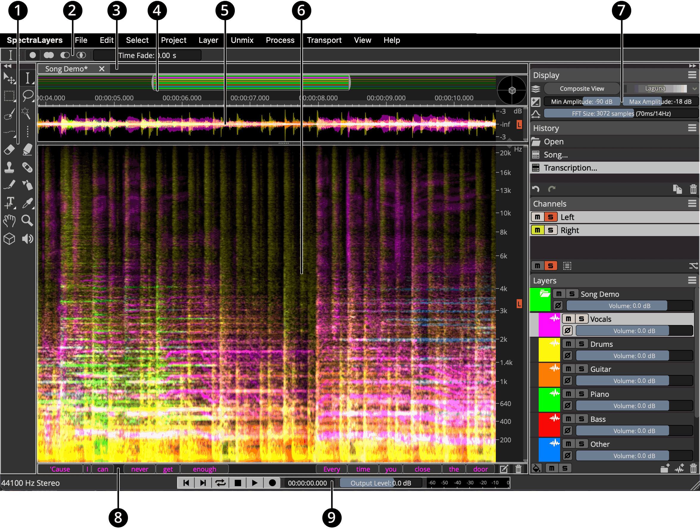Select the Time Range selection tool
Viewport: 700px width, 529px height.
click(x=28, y=78)
